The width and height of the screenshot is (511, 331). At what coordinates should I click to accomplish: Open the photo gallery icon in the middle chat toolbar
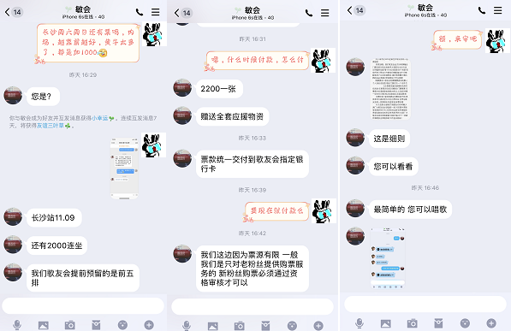coord(213,326)
